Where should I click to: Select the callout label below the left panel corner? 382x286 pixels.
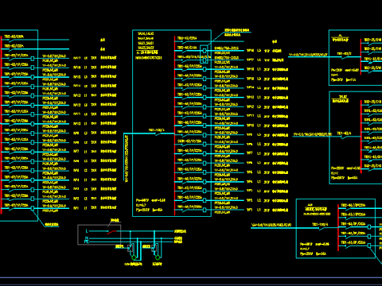click(x=52, y=225)
